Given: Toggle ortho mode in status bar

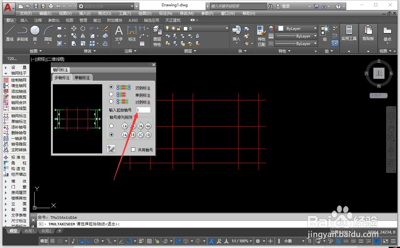Looking at the screenshot, I should pos(89,241).
